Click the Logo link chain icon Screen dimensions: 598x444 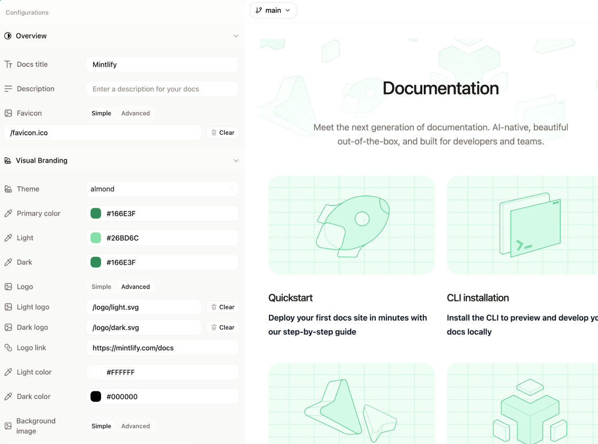coord(8,347)
